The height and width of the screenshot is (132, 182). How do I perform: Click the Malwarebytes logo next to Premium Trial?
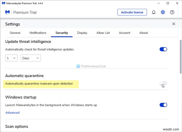[x=8, y=12]
